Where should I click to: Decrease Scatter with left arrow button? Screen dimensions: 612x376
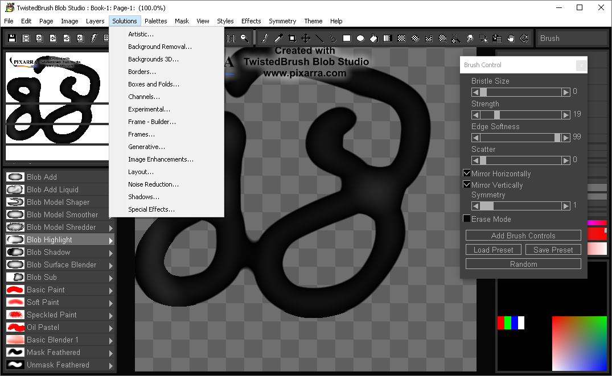tap(475, 160)
